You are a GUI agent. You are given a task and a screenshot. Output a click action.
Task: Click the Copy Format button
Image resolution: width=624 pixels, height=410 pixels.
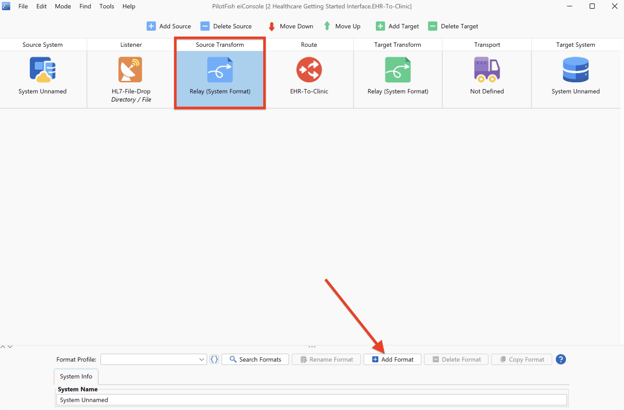[522, 359]
